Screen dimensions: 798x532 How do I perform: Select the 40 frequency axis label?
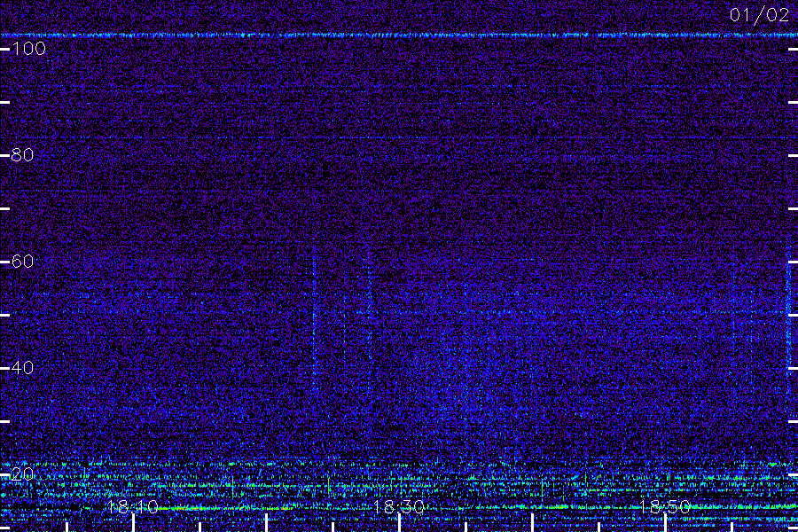[x=22, y=368]
